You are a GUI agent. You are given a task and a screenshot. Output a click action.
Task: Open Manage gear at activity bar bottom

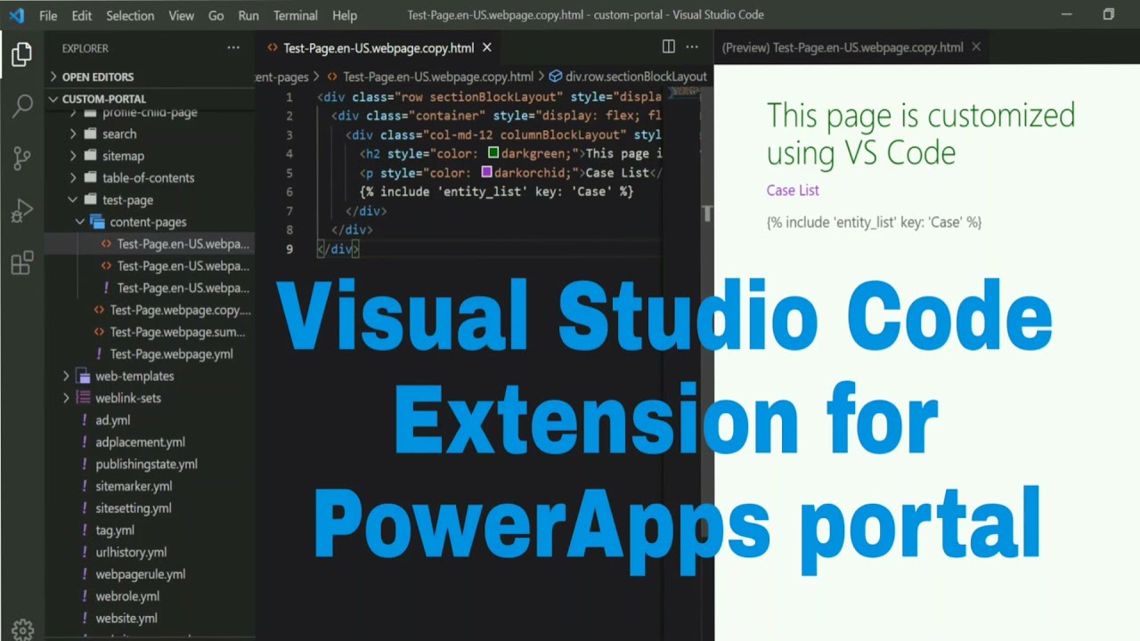pyautogui.click(x=22, y=629)
